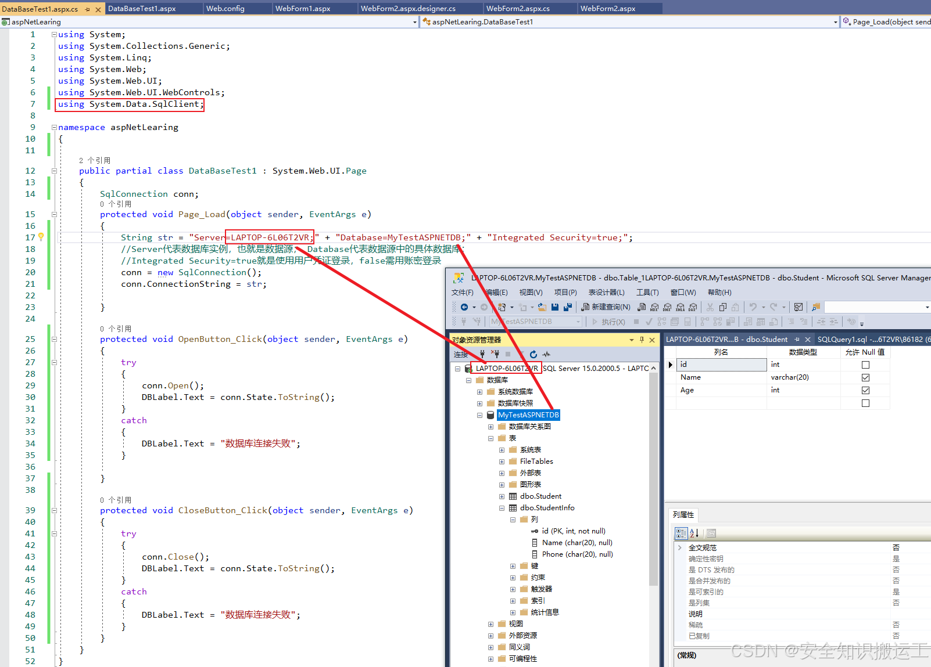Click the SSMS toolbar search input field
Image resolution: width=931 pixels, height=667 pixels.
click(877, 307)
